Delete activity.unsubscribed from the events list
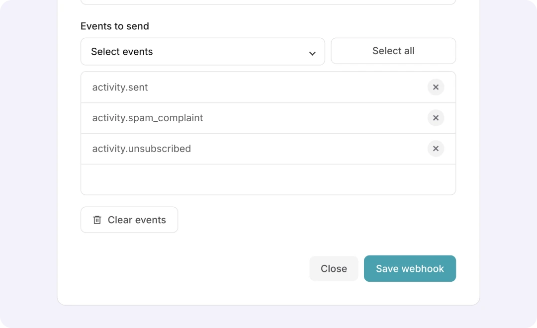537x328 pixels. coord(436,149)
